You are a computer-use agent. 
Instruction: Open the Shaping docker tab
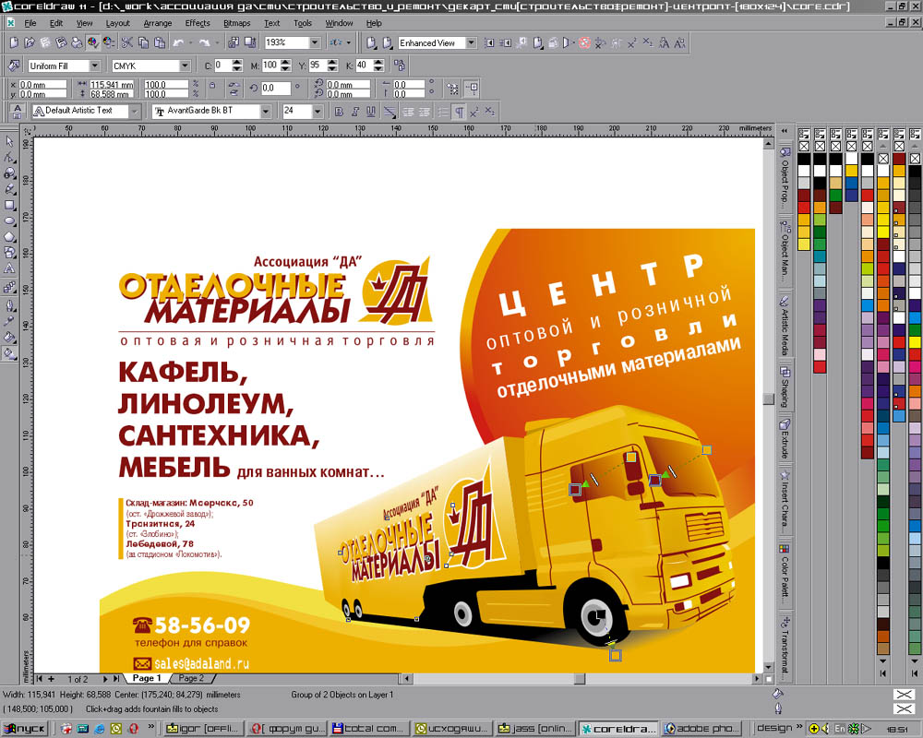785,387
